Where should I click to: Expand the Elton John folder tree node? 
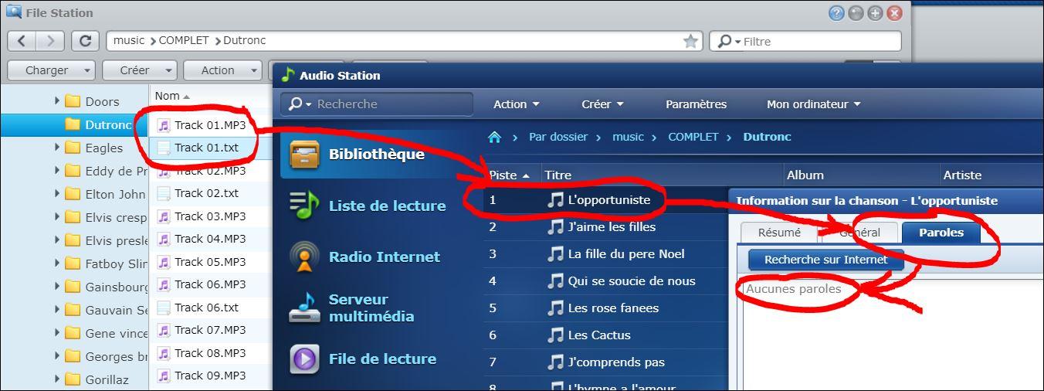coord(57,194)
